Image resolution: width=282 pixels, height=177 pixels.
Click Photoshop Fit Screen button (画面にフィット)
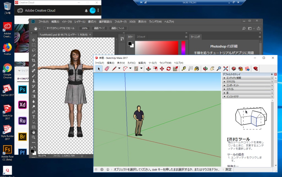(118, 28)
